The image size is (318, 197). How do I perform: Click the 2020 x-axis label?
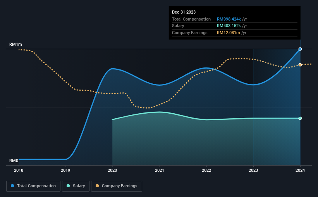(x=112, y=170)
